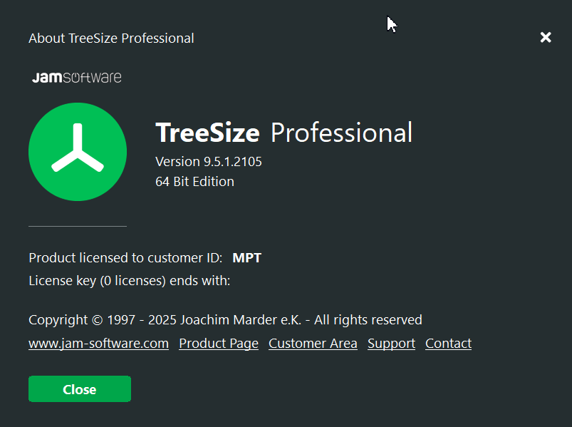Click the MPT customer ID value
The width and height of the screenshot is (572, 427).
click(x=247, y=258)
